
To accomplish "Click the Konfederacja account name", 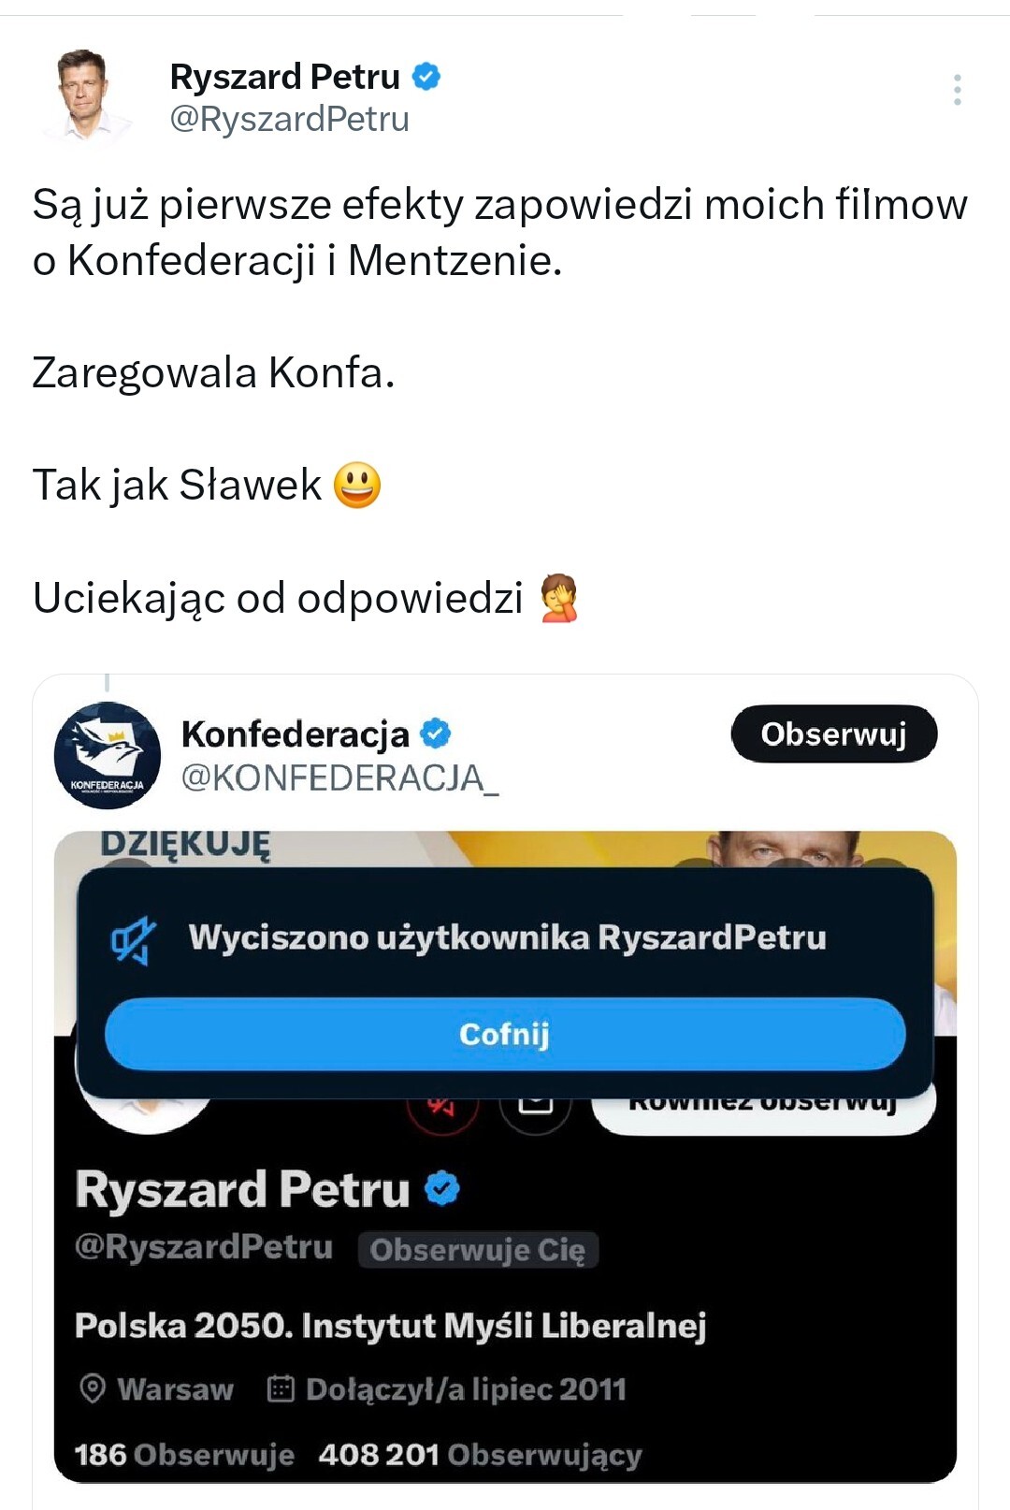I will (x=296, y=734).
